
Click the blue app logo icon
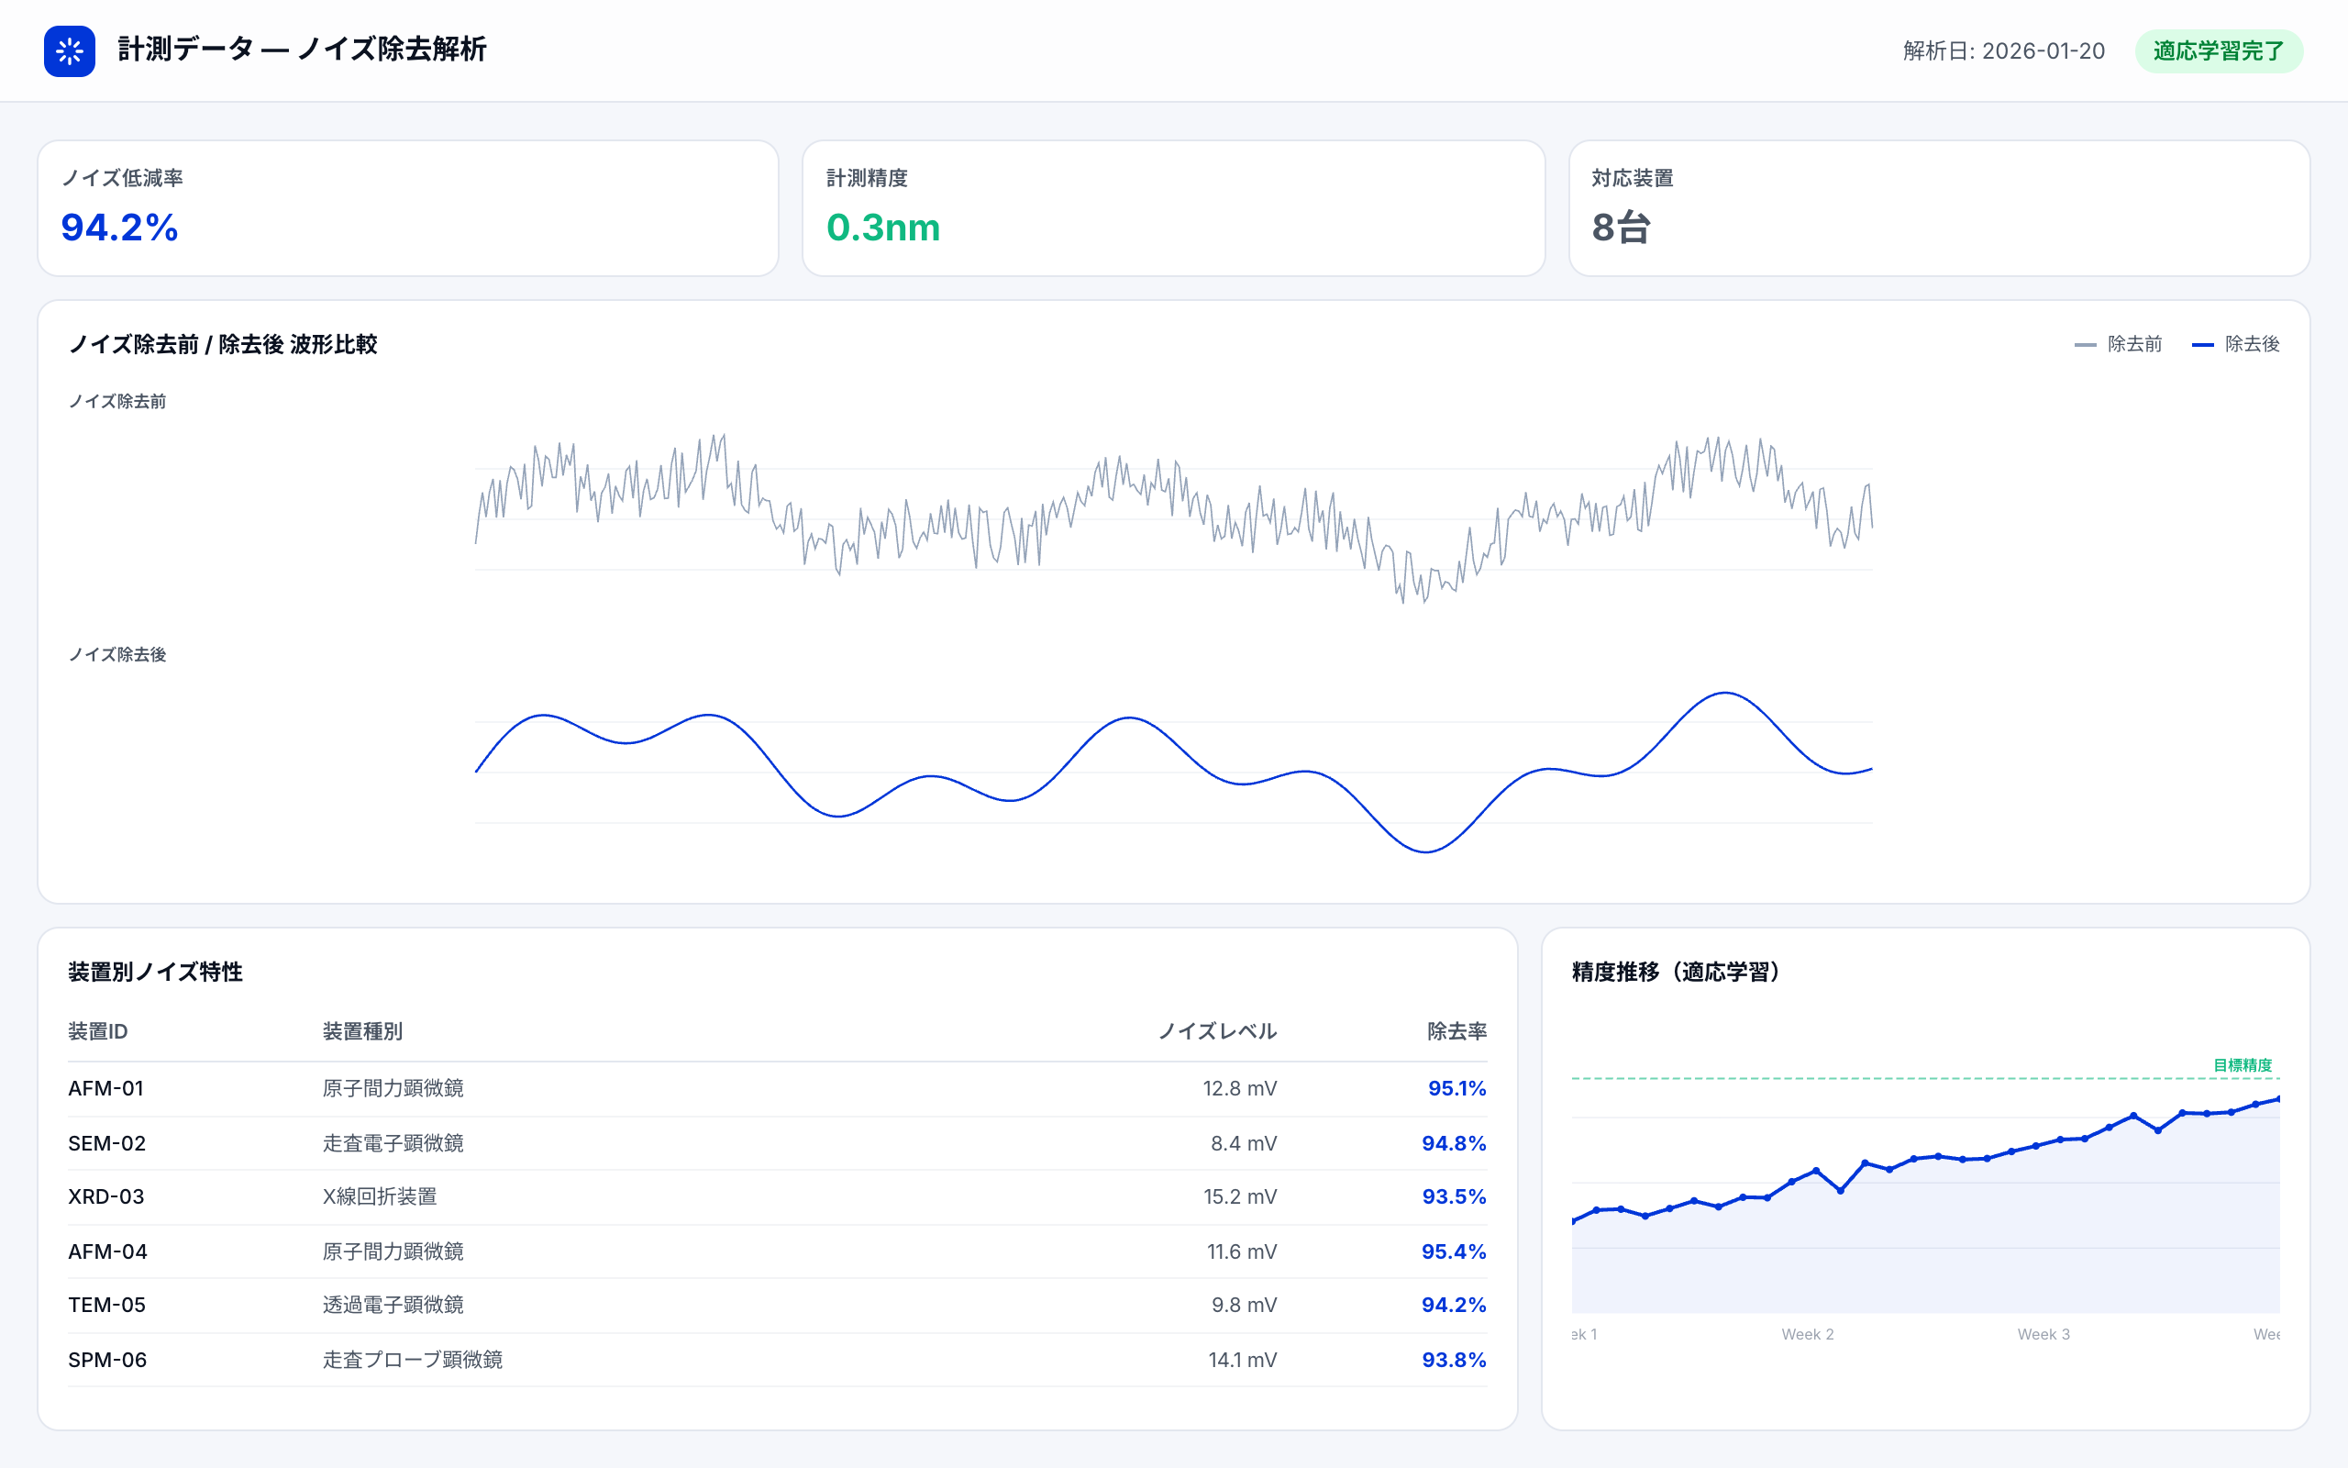[69, 50]
